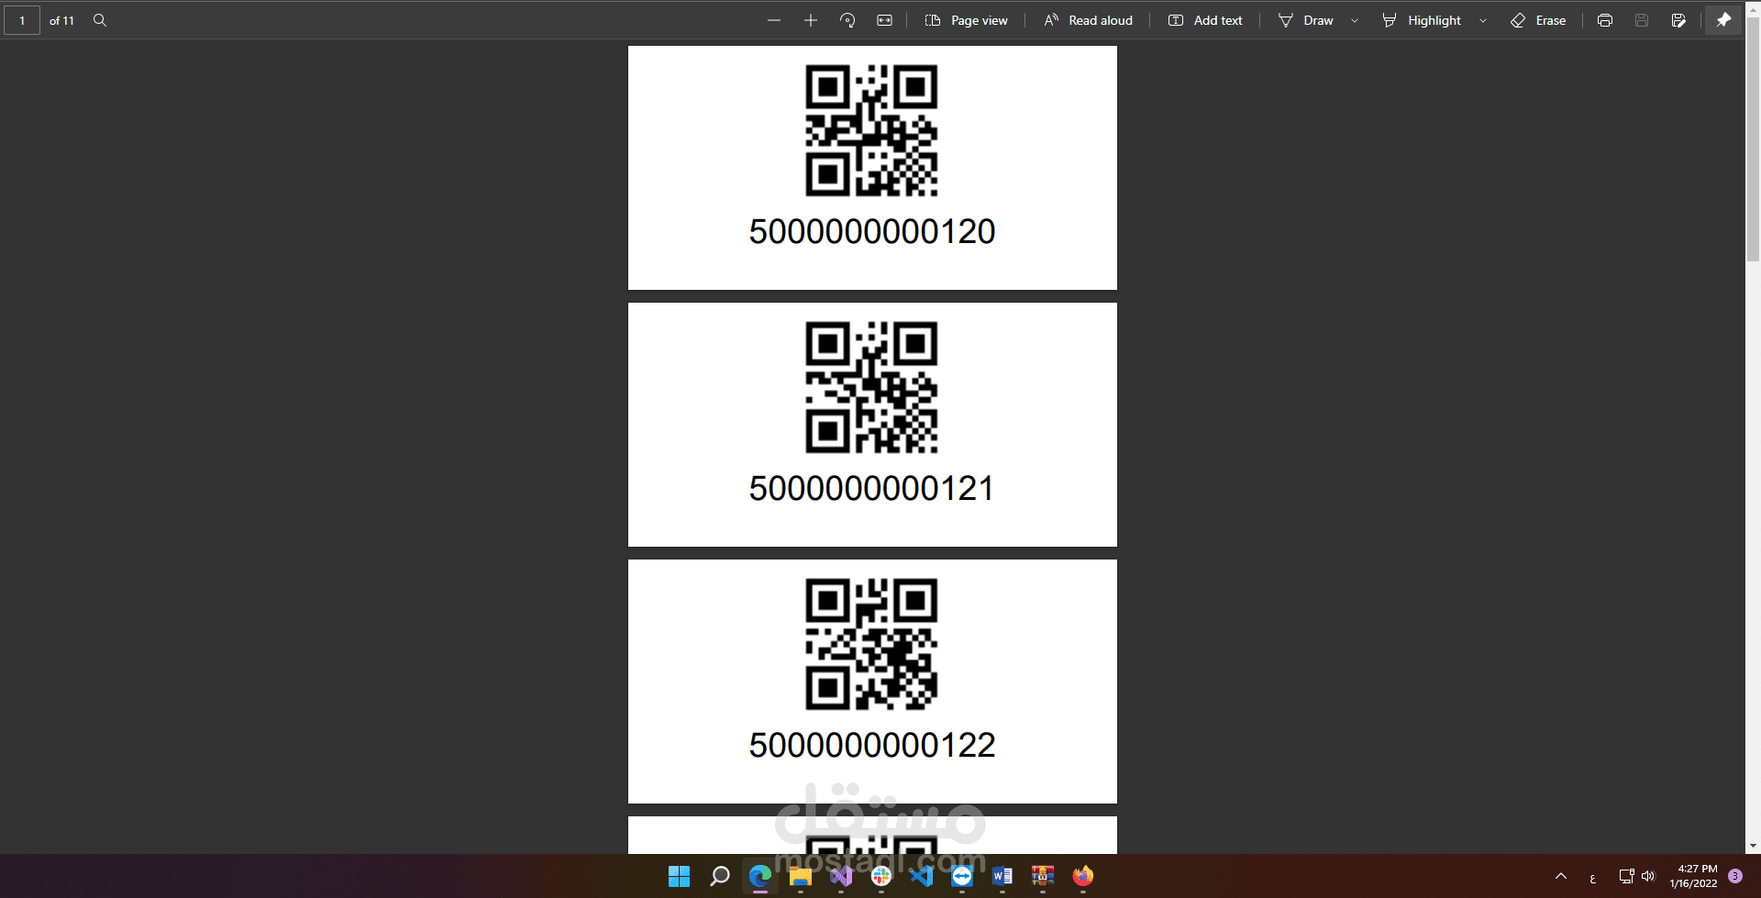Zoom out with the minus icon

774,20
